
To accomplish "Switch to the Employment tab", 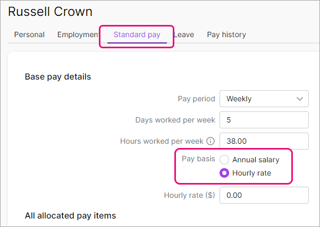I will click(78, 34).
